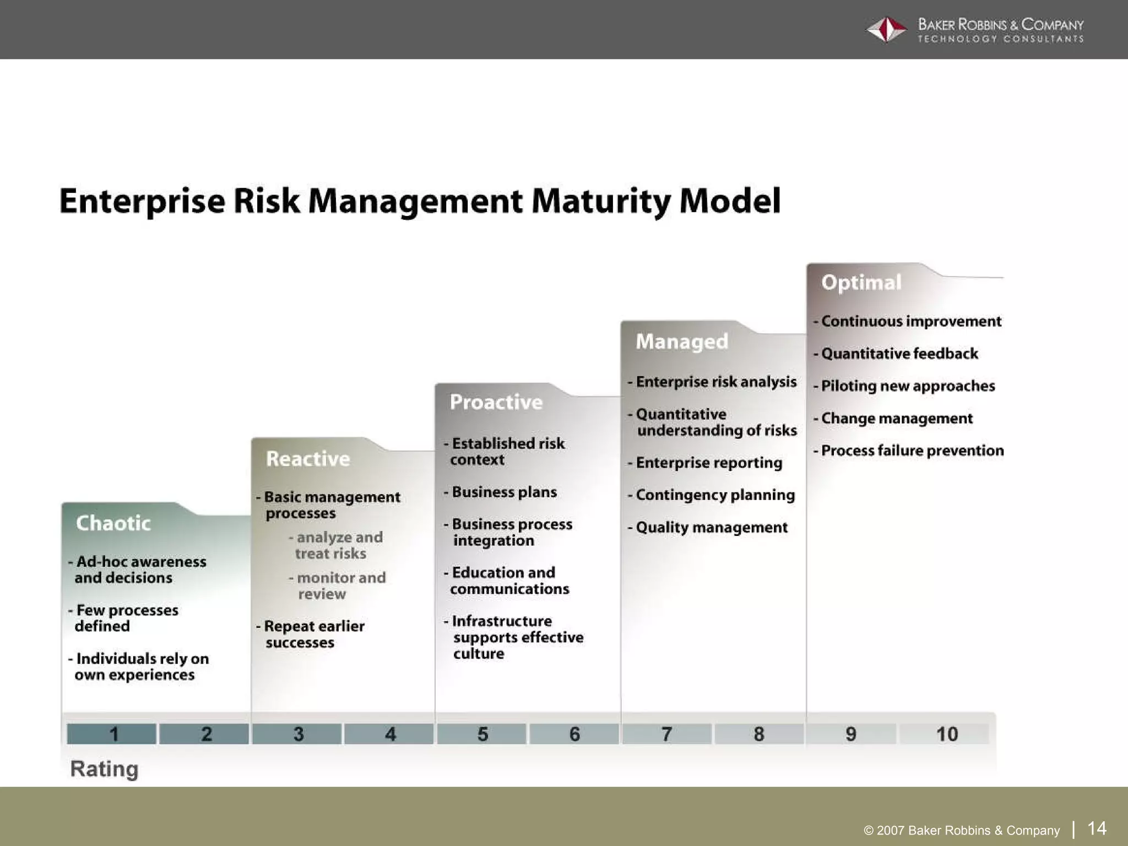
Task: Click rating box number 3
Action: click(x=297, y=734)
